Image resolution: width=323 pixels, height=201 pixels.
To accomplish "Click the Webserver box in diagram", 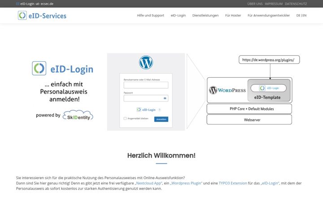I will point(249,120).
